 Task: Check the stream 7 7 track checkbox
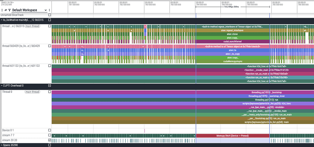[50, 135]
